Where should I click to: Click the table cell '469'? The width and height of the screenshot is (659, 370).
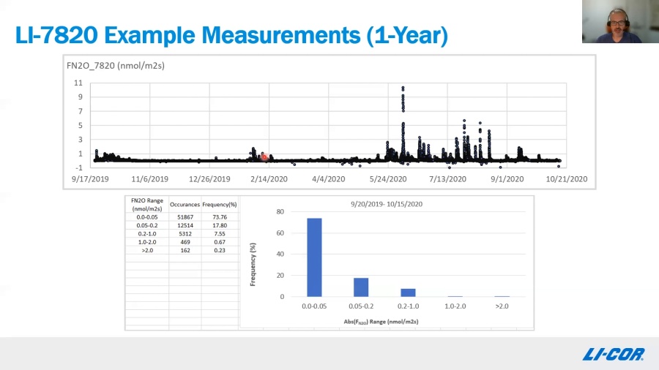(x=185, y=242)
